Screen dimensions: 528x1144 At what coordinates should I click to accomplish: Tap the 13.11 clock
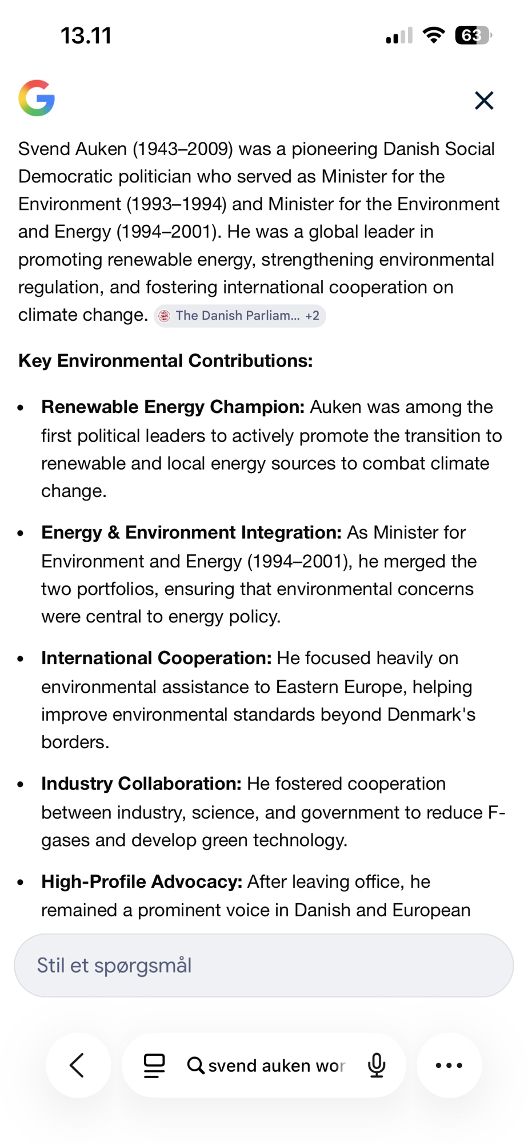86,35
